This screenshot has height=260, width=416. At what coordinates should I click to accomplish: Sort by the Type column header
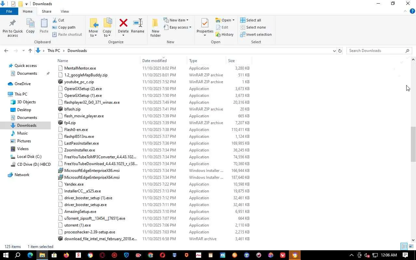pyautogui.click(x=207, y=61)
